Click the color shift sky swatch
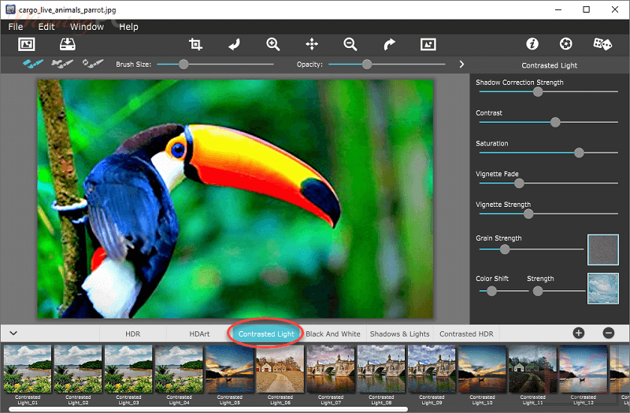630x413 pixels. click(603, 288)
